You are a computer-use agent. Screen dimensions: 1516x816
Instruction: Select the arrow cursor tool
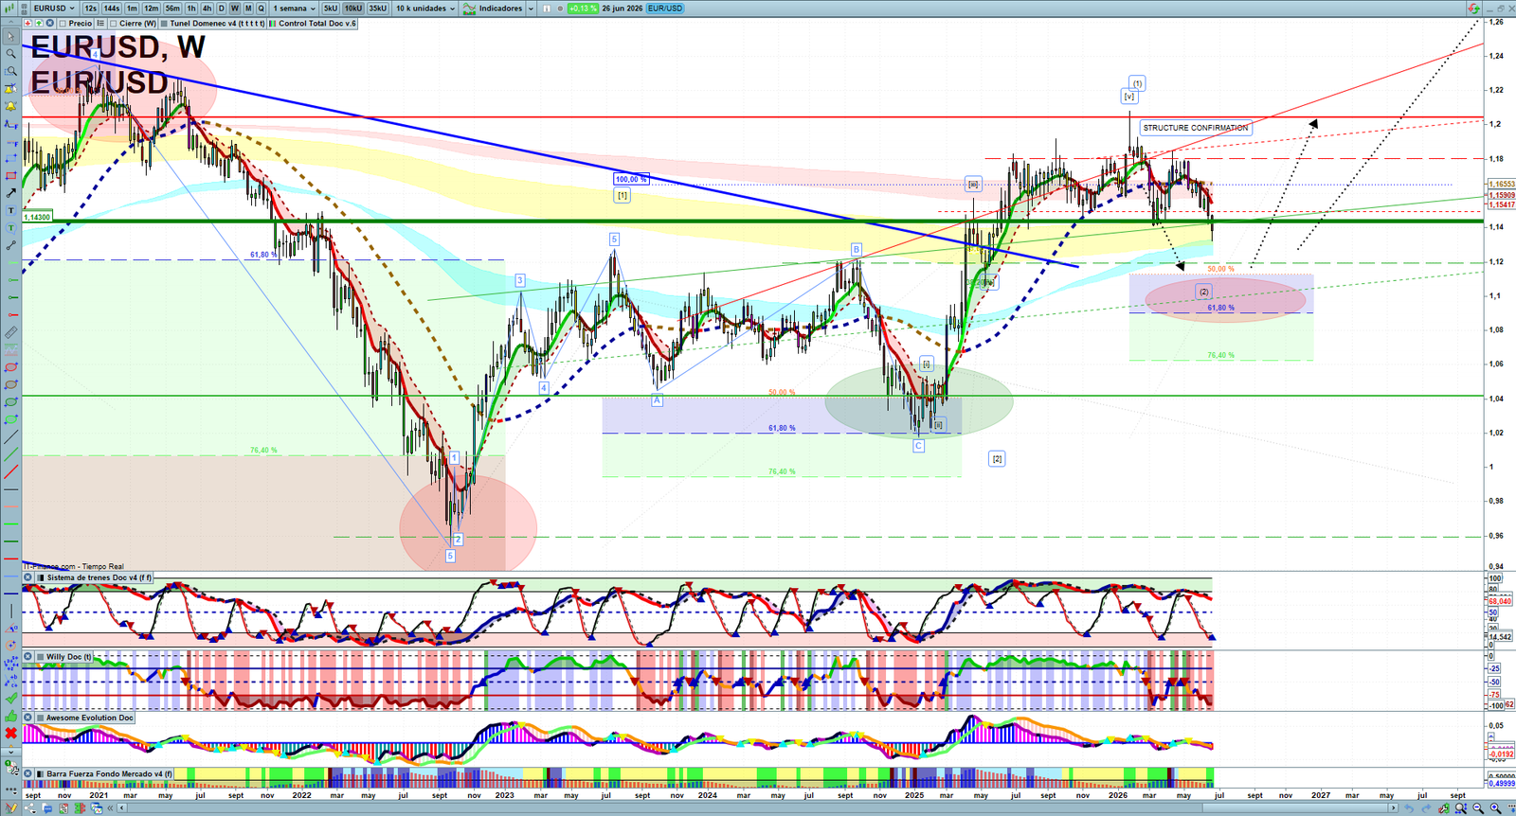tap(10, 36)
